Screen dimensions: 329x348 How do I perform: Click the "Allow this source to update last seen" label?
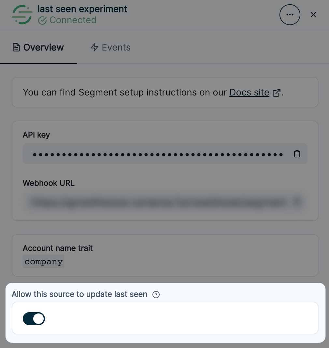pyautogui.click(x=79, y=295)
